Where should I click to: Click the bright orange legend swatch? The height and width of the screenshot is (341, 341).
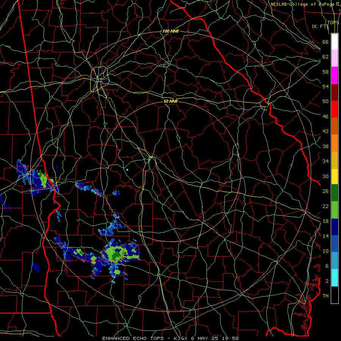[335, 143]
